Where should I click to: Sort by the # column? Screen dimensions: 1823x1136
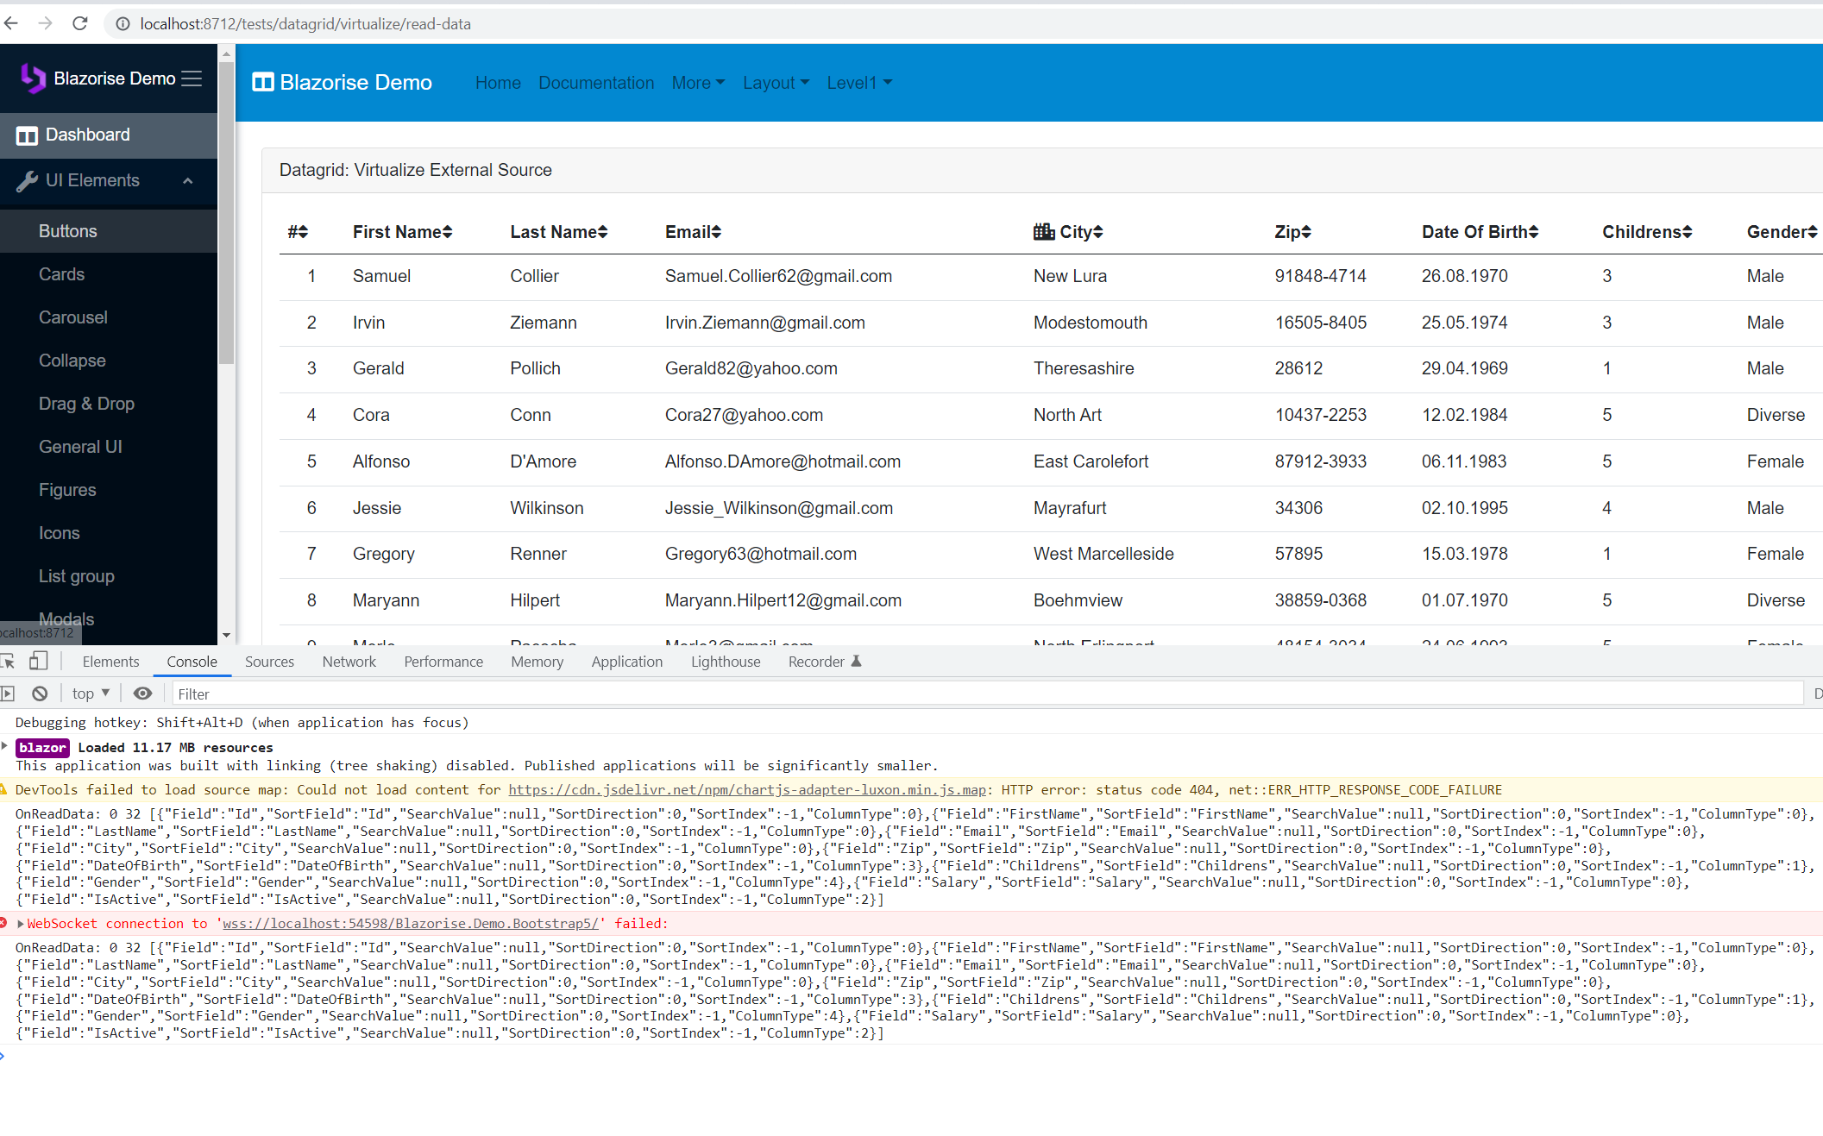(298, 232)
